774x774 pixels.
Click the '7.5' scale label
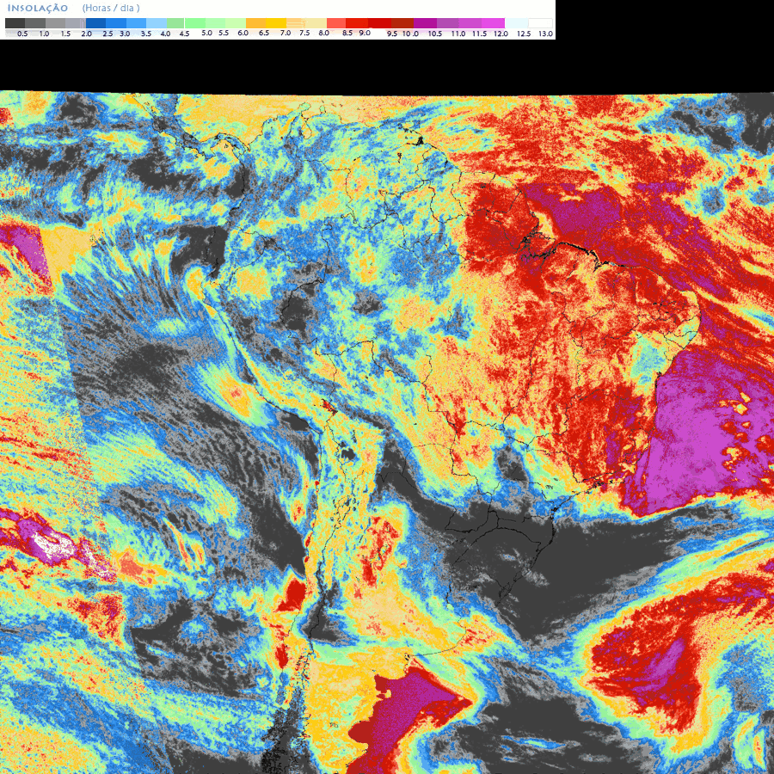pyautogui.click(x=304, y=33)
